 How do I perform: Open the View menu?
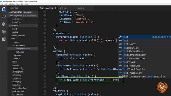coord(18,4)
